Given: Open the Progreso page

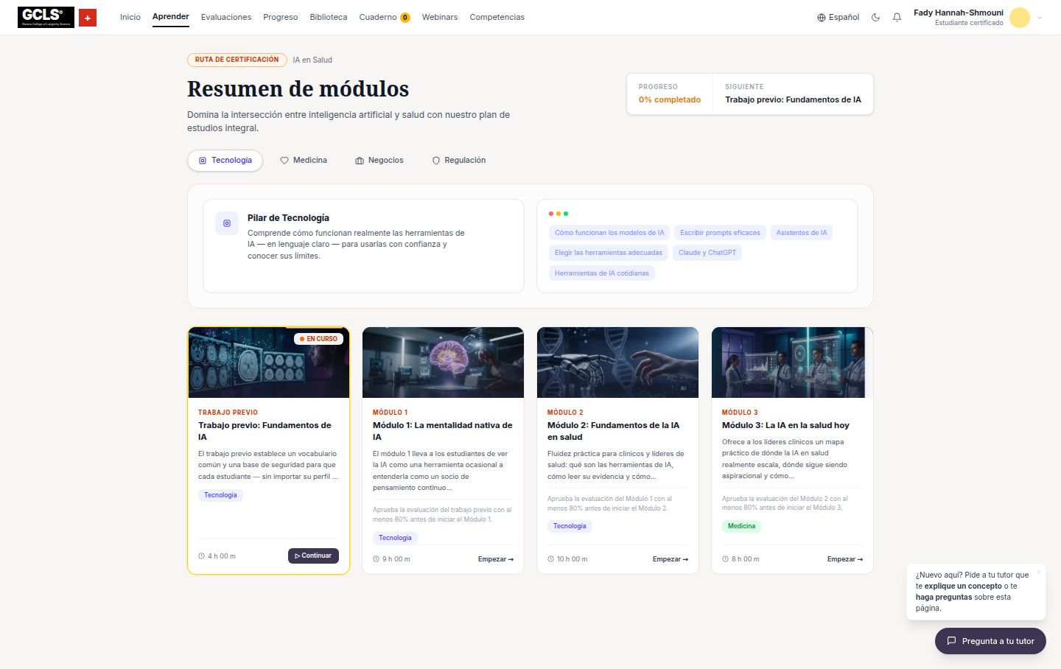Looking at the screenshot, I should [x=281, y=17].
